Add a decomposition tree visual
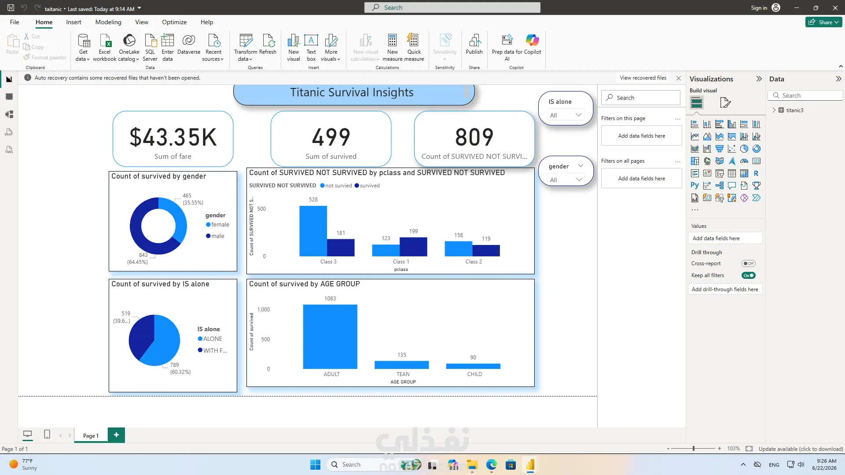This screenshot has width=845, height=475. pos(720,186)
